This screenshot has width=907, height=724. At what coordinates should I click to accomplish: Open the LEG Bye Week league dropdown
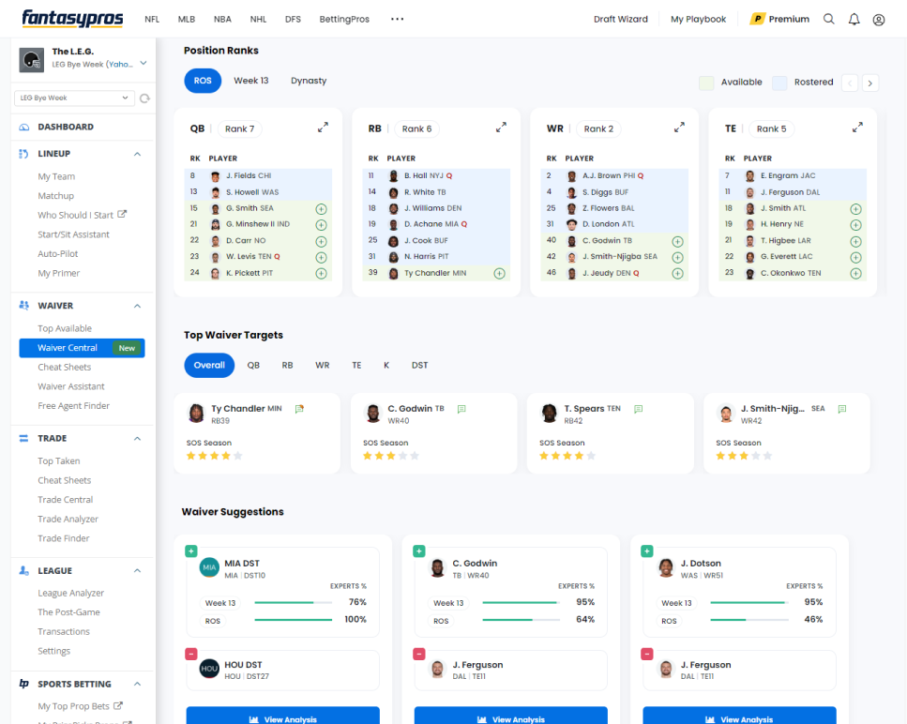click(x=74, y=98)
